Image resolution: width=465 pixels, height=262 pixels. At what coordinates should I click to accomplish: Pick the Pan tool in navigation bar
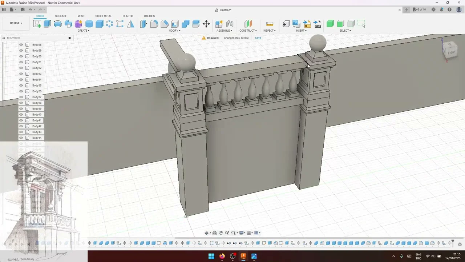tap(221, 233)
